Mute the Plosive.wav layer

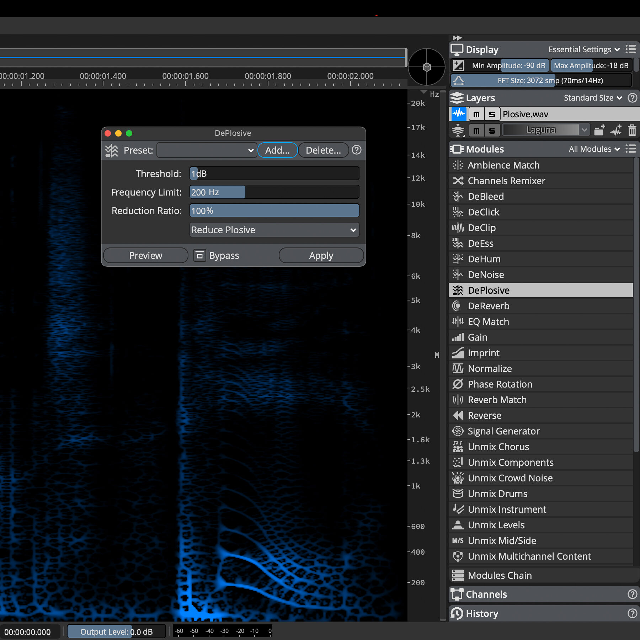(476, 114)
